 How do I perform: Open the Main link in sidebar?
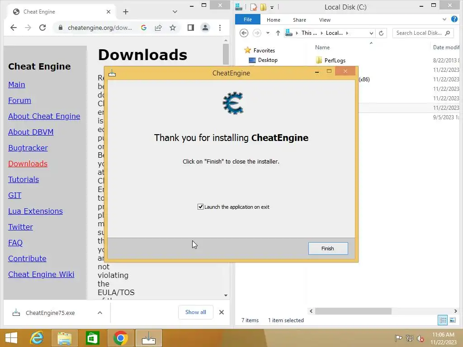click(17, 84)
